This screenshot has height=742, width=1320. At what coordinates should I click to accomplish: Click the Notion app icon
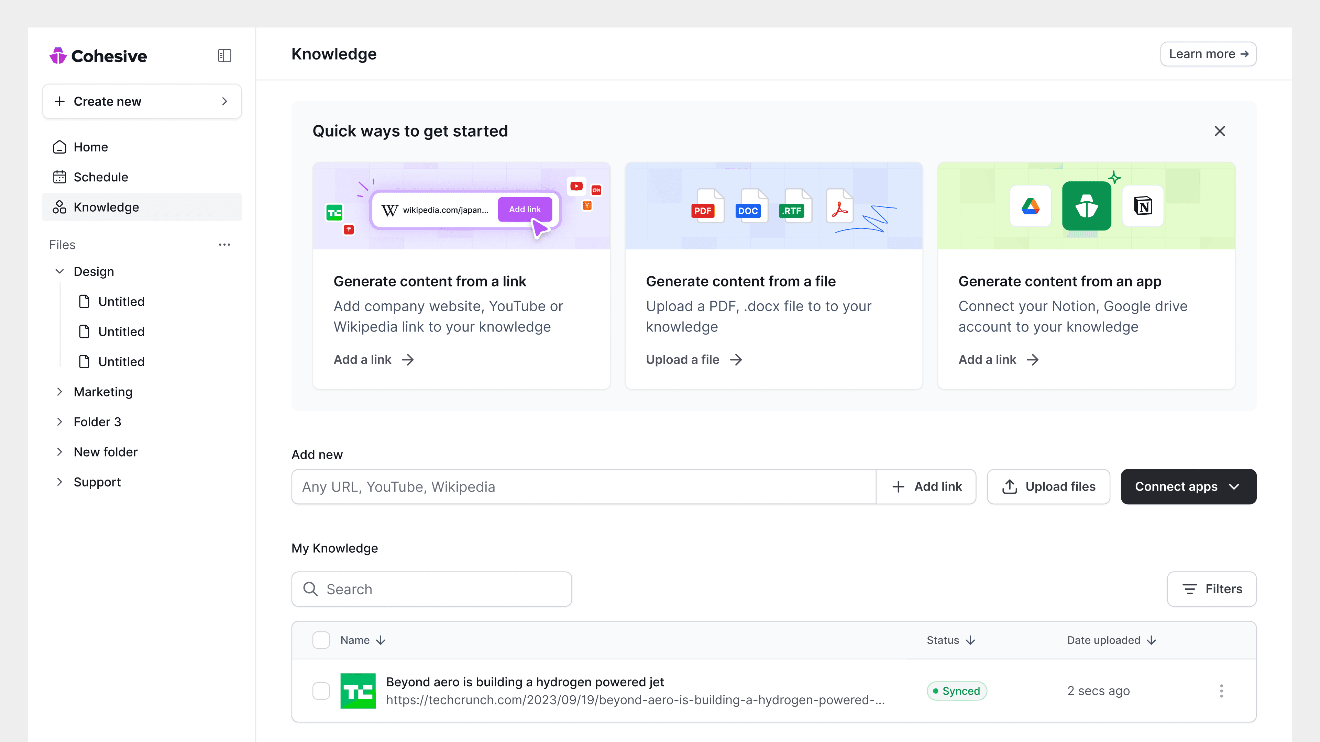[x=1143, y=206]
